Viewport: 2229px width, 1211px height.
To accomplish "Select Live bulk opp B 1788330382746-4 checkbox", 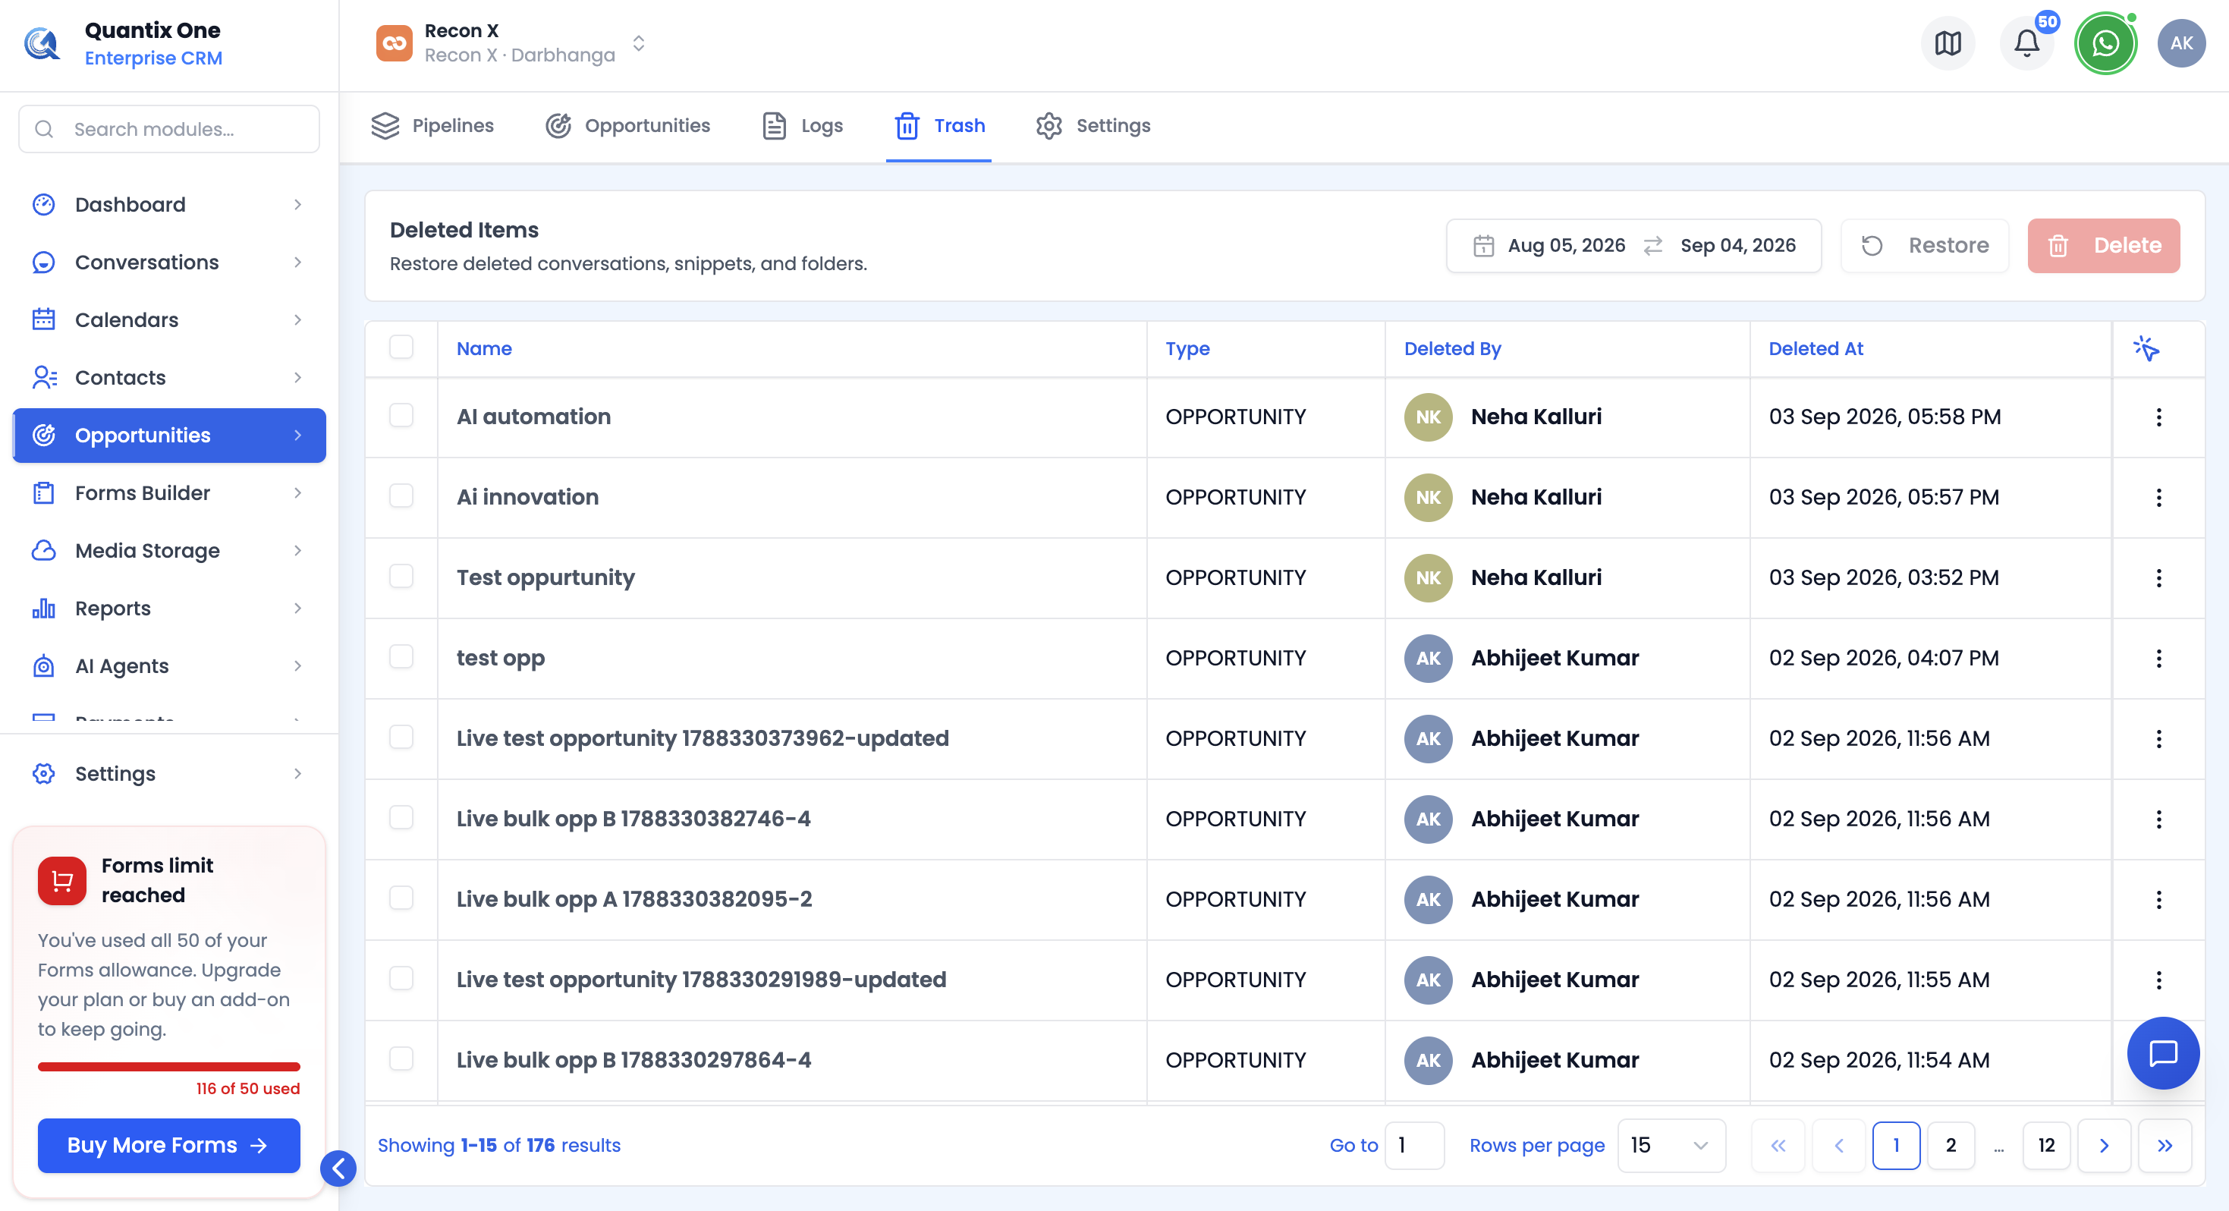I will (x=401, y=818).
